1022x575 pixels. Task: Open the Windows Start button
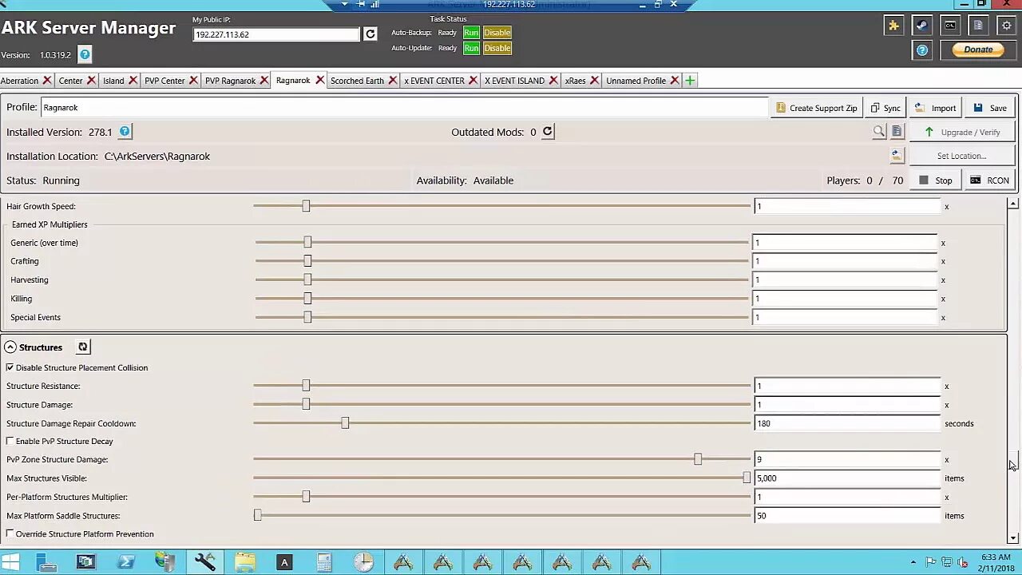pyautogui.click(x=10, y=562)
